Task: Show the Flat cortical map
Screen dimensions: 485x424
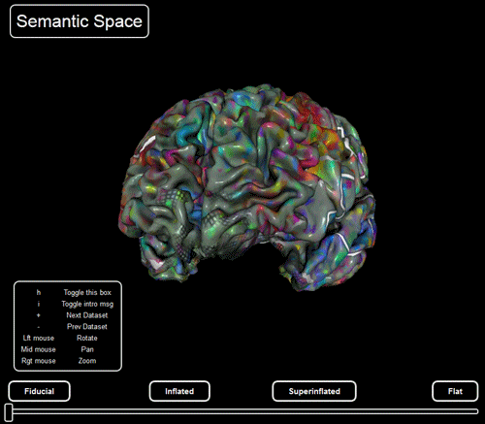Action: pyautogui.click(x=455, y=391)
